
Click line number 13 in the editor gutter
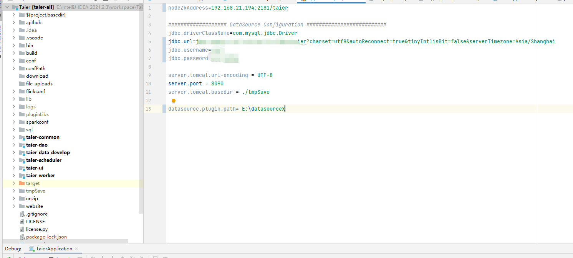coord(148,109)
